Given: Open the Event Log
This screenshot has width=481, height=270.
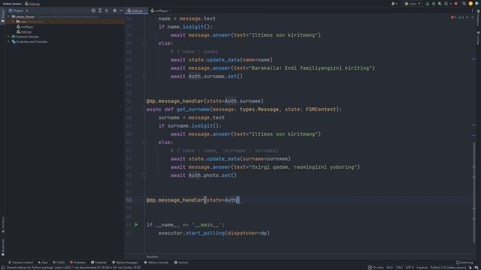Looking at the screenshot, I should (464, 262).
